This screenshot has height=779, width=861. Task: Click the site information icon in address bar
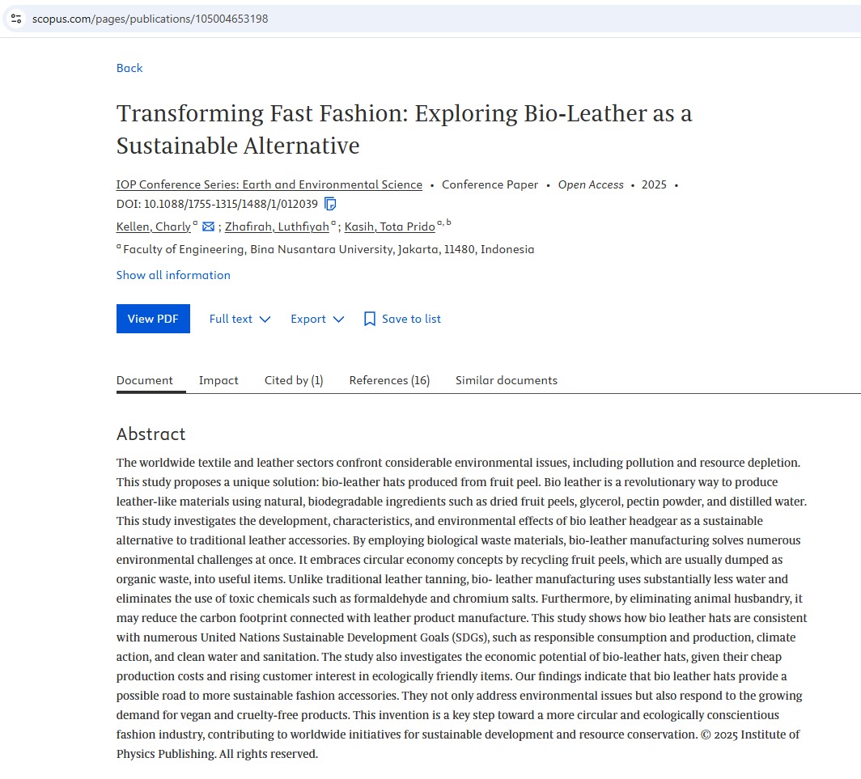[16, 19]
